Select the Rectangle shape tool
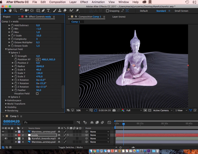This screenshot has width=198, height=154. [38, 11]
